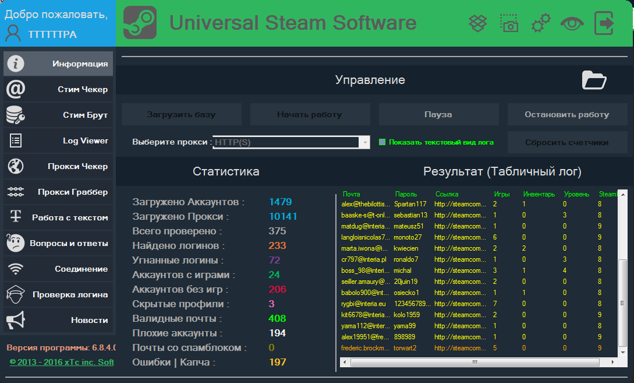The image size is (634, 383).
Task: Click the user profile avatar icon
Action: click(x=13, y=34)
